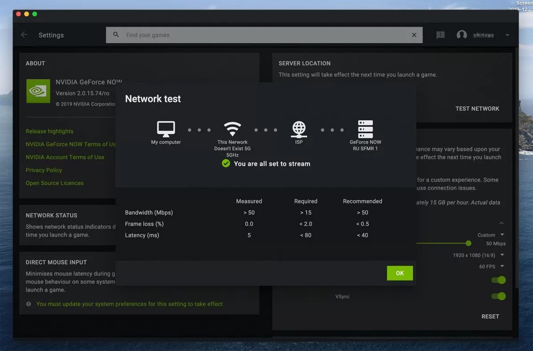
Task: Click the Latency (ms) row label
Action: coord(142,235)
